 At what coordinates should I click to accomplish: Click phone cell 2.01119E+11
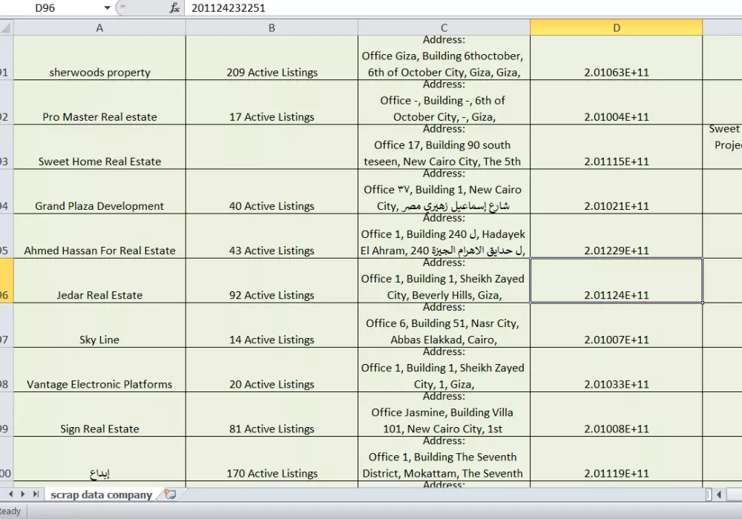[x=616, y=459]
